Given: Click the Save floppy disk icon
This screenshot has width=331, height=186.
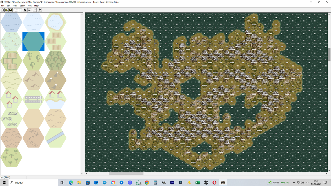Looking at the screenshot, I should [11, 10].
